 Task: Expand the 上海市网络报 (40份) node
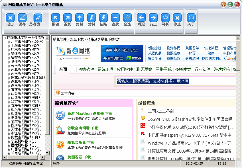click(9, 46)
